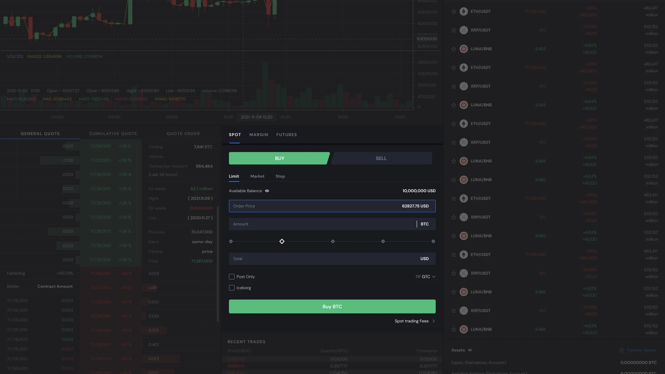This screenshot has width=665, height=374.
Task: Tick the Iceberg checkbox
Action: point(232,288)
